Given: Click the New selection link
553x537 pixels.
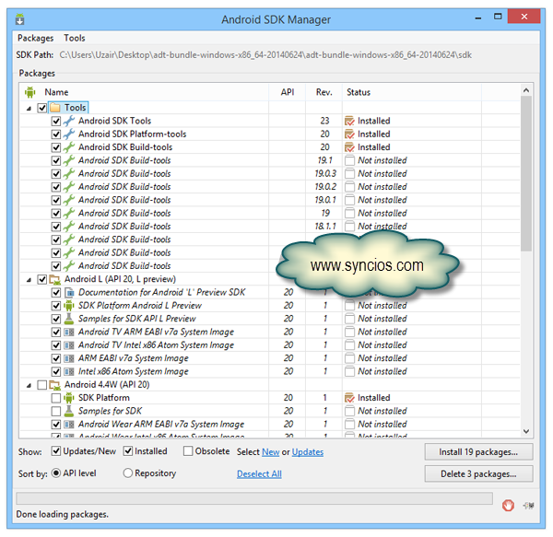Looking at the screenshot, I should pyautogui.click(x=271, y=452).
